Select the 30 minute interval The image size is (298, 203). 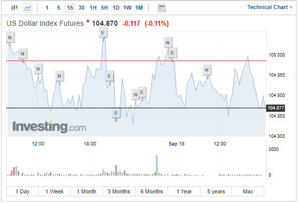(x=82, y=8)
